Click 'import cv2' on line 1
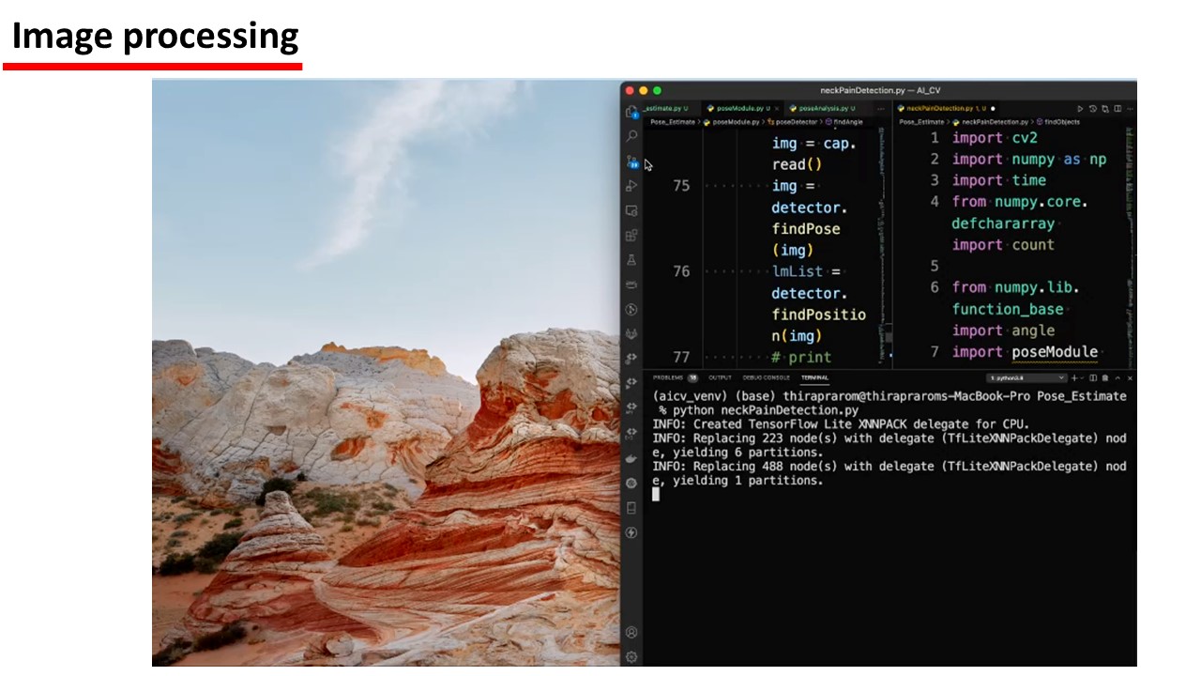The image size is (1201, 676). click(x=995, y=138)
